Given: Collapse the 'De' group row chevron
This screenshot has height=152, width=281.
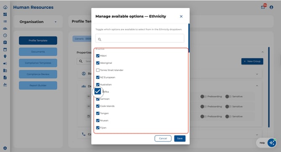Looking at the screenshot, I should pyautogui.click(x=257, y=86).
